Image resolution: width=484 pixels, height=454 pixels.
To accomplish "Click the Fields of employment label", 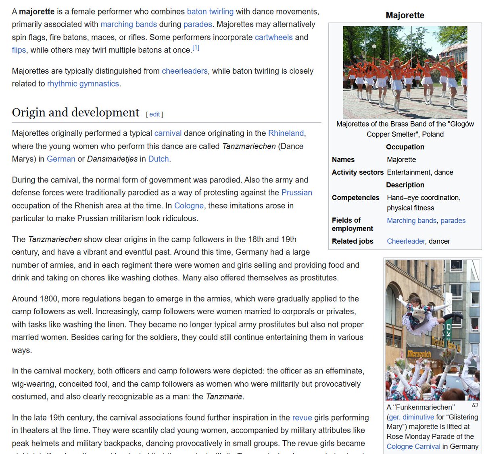I will coord(353,224).
